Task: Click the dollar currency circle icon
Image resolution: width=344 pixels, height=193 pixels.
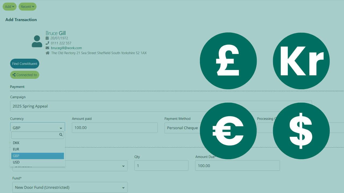Action: 301,131
